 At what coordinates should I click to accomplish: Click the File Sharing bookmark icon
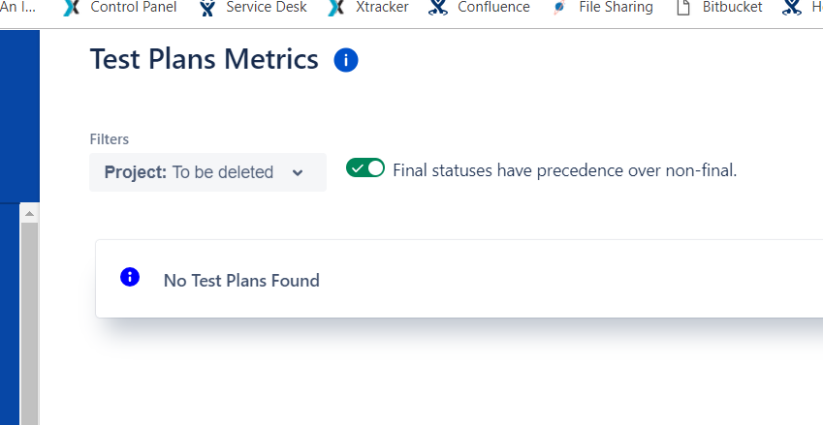point(559,8)
